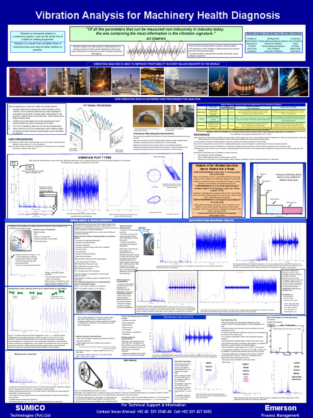
Task: Click text "Frequency Banding allows alarms to be created"
Action: 289,177
